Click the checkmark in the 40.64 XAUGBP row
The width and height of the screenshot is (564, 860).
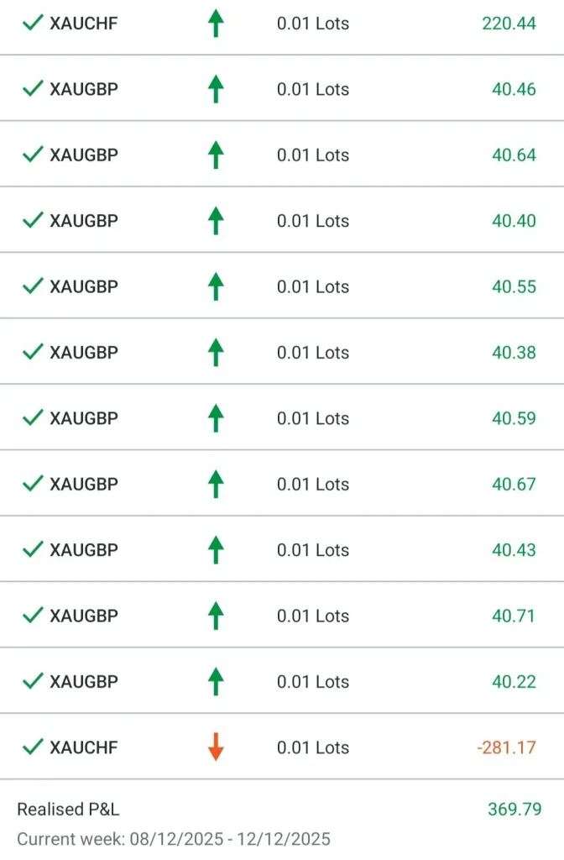(33, 155)
